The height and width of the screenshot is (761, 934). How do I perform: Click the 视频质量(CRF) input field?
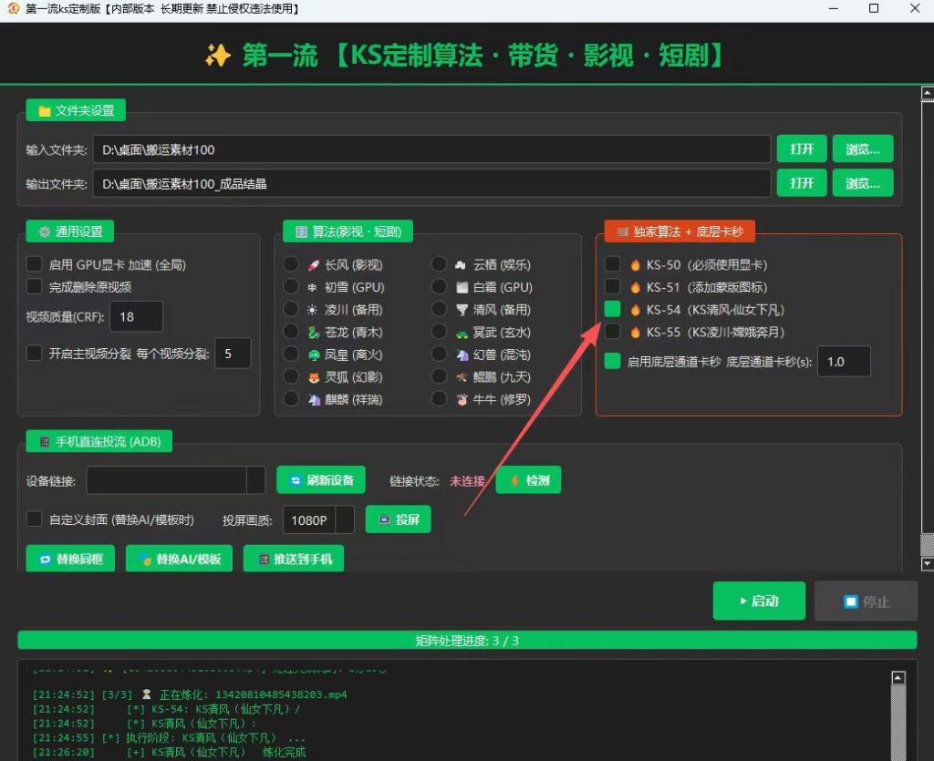click(x=137, y=316)
